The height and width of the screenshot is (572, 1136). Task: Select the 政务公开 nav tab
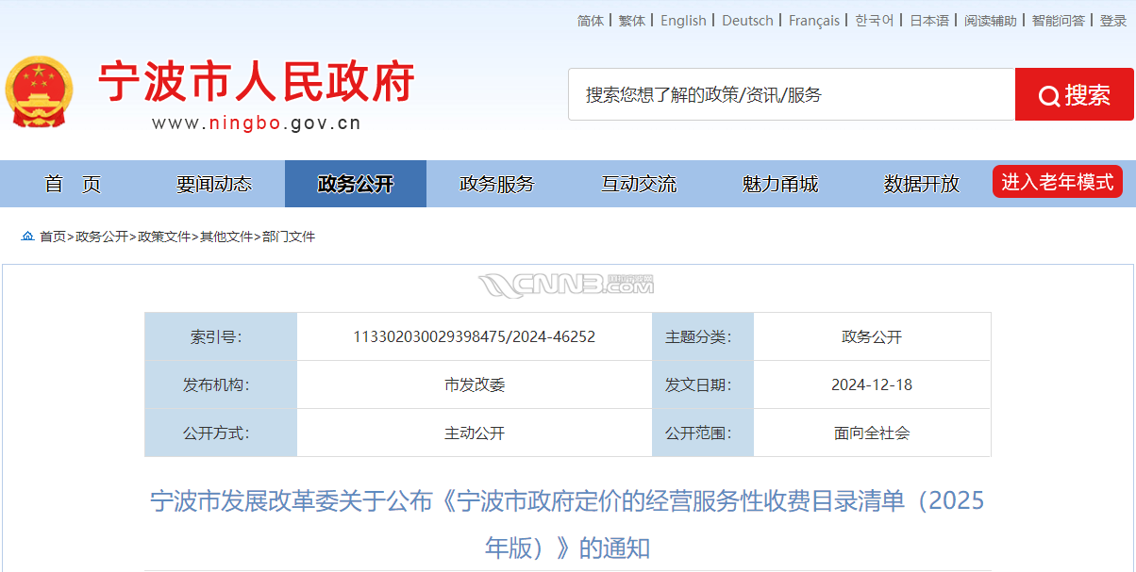(356, 184)
